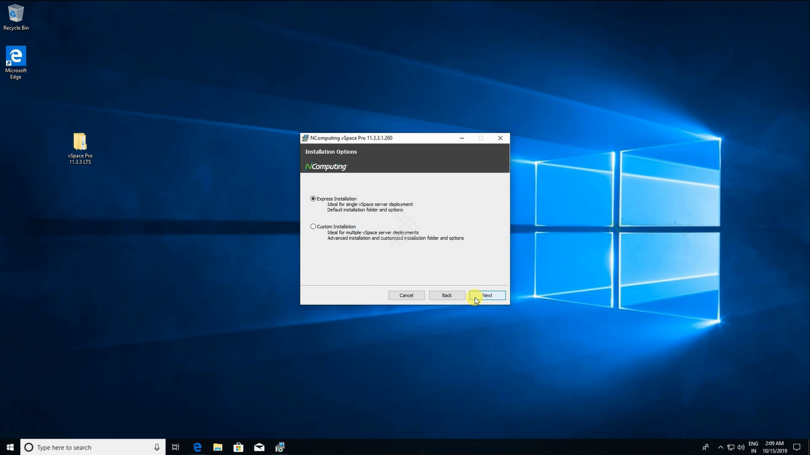The height and width of the screenshot is (455, 810).
Task: Launch Edge from the taskbar
Action: 197,447
